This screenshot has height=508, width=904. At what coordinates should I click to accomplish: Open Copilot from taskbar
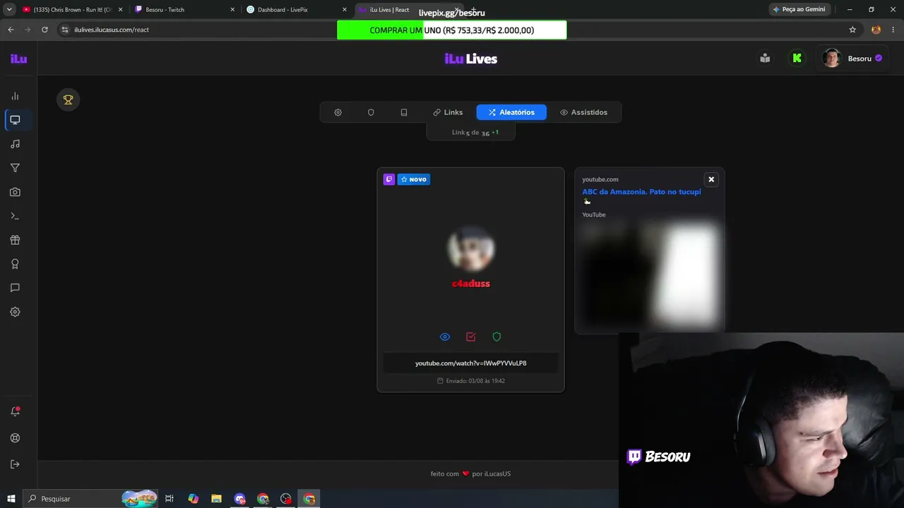click(x=193, y=499)
